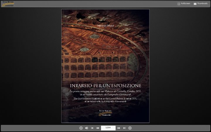The height and width of the screenshot is (132, 211).
Task: Go to the next page
Action: (x=119, y=128)
